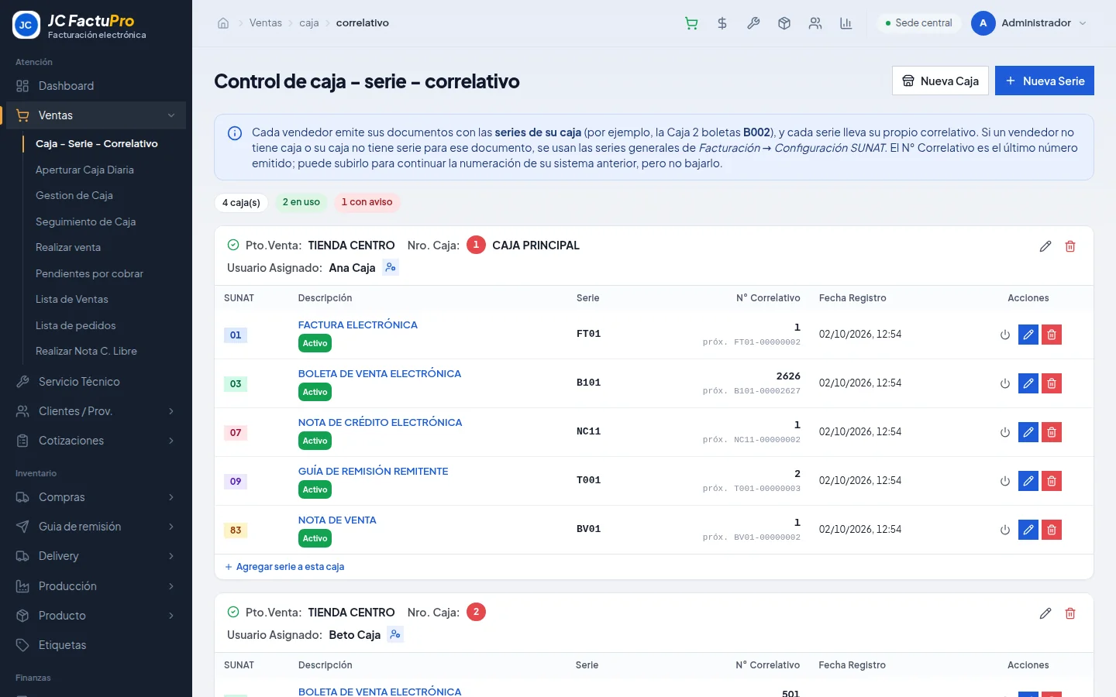Viewport: 1116px width, 697px height.
Task: Edit the BV01 series row
Action: pos(1028,530)
